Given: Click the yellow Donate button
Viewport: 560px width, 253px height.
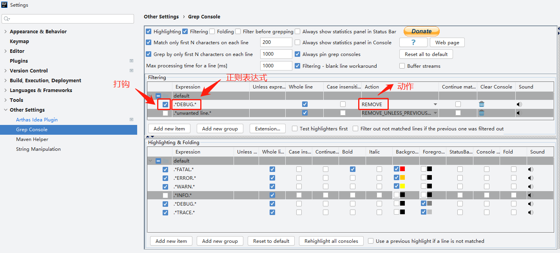Looking at the screenshot, I should pos(421,31).
